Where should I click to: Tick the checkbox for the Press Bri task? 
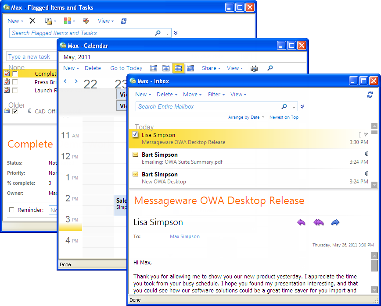(x=15, y=82)
